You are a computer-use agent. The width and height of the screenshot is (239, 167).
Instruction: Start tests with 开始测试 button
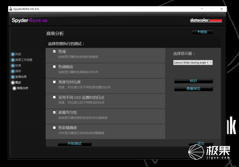75,144
